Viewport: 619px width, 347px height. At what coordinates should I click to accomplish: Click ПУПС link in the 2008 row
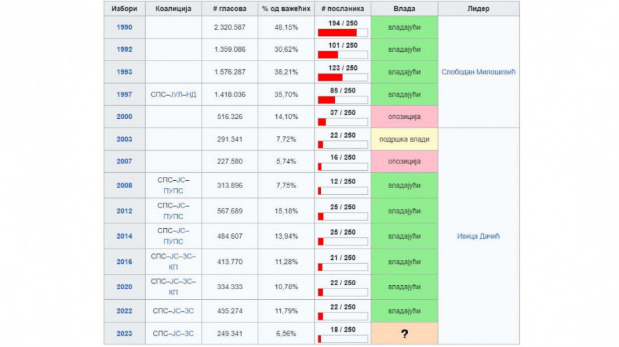coord(173,191)
